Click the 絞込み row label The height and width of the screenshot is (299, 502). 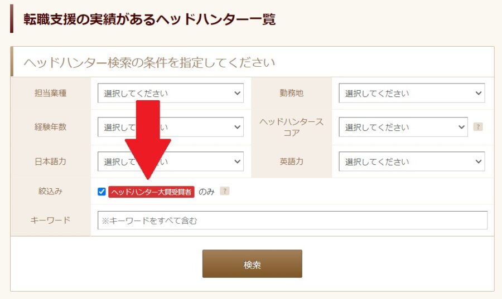point(50,191)
